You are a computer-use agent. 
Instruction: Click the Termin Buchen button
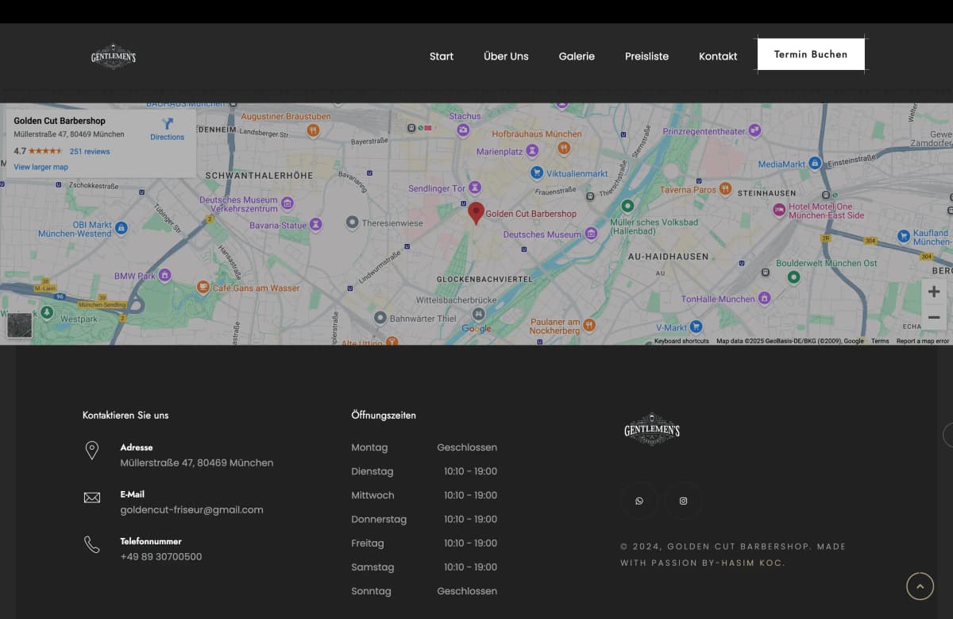(811, 54)
